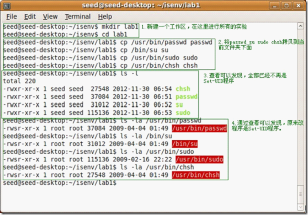Click 'cp /usr/bin/chsh chsh' command
The height and width of the screenshot is (215, 308).
(x=159, y=66)
